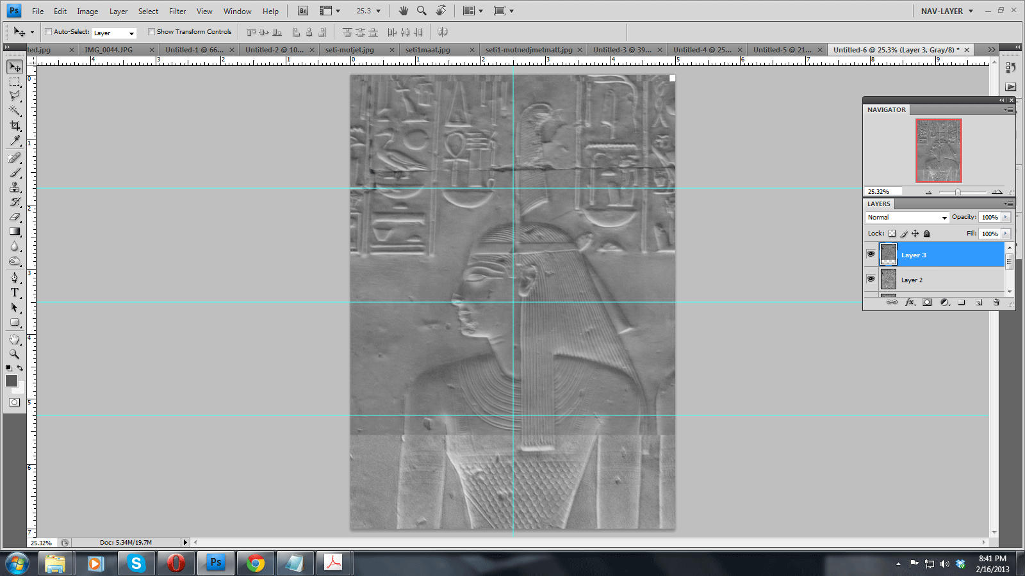Viewport: 1025px width, 576px height.
Task: Open the NAV-LAYER workspace dropdown
Action: click(947, 11)
